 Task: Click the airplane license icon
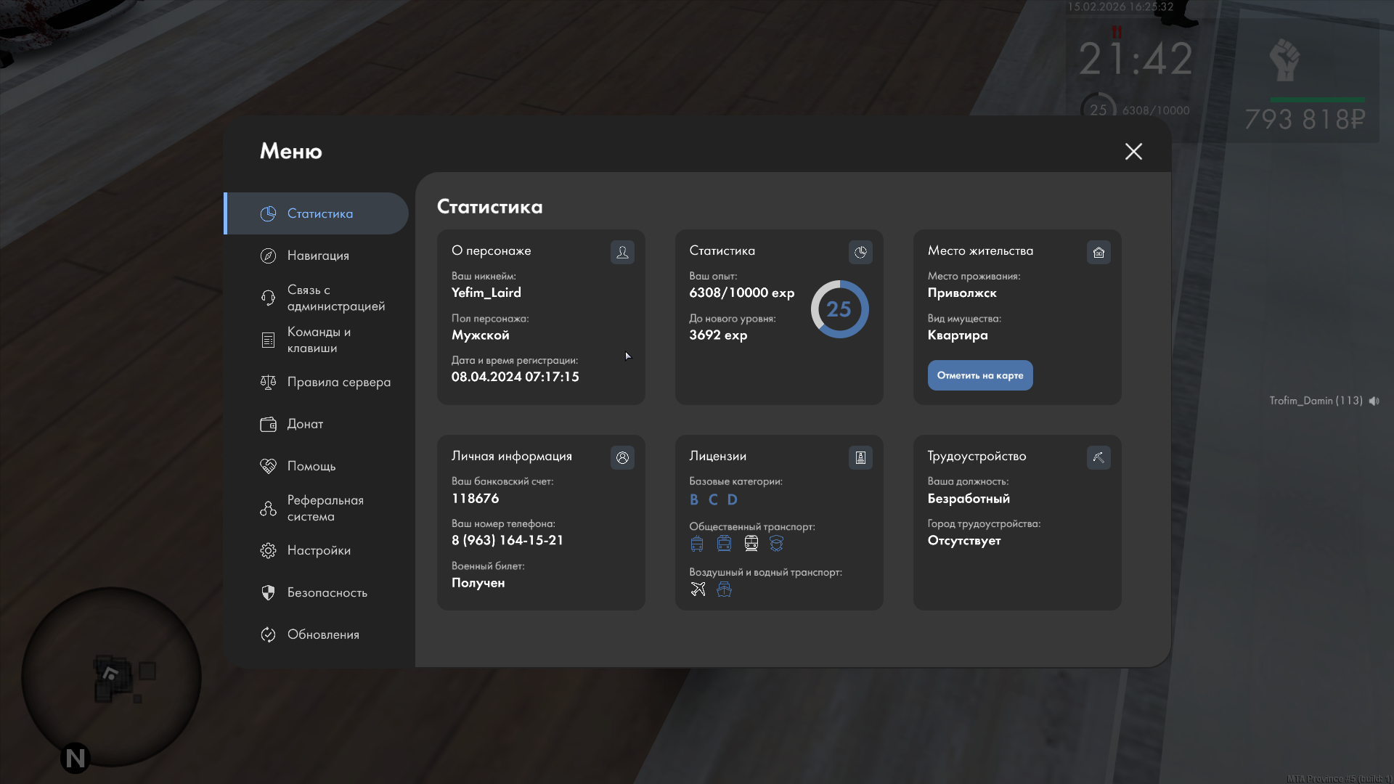coord(698,589)
